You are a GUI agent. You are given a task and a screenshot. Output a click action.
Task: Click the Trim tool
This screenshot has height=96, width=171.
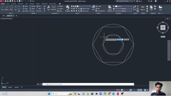pyautogui.click(x=38, y=6)
